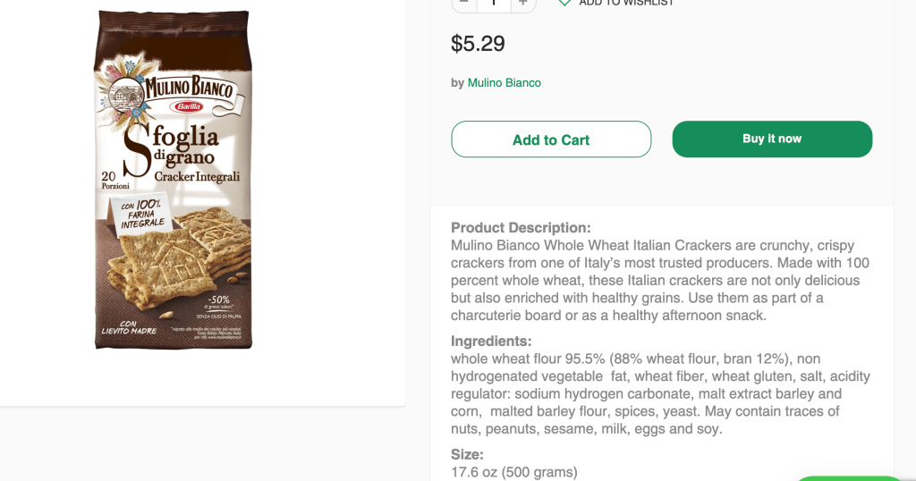916x481 pixels.
Task: Click the wishlist heart icon
Action: tap(564, 3)
